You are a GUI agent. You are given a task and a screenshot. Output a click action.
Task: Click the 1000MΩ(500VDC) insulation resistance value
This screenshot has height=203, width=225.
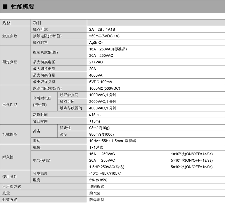[105, 88]
